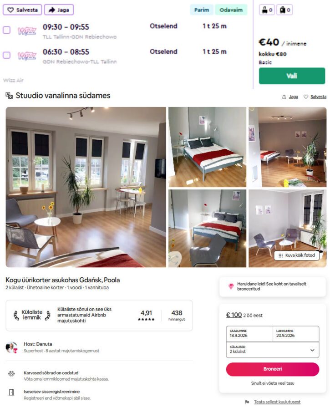Click Kuva kõik fotod button
Viewport: 330px width, 408px height.
(297, 255)
